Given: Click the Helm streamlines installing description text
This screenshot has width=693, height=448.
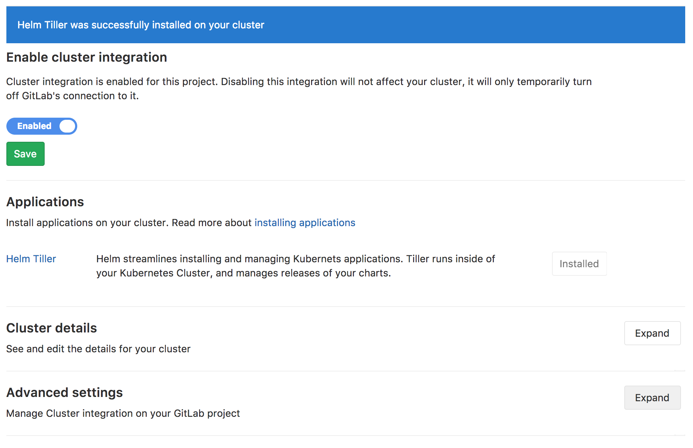Looking at the screenshot, I should tap(295, 266).
